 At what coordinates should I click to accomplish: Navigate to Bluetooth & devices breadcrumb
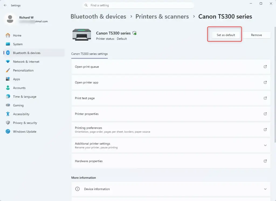[x=98, y=16]
